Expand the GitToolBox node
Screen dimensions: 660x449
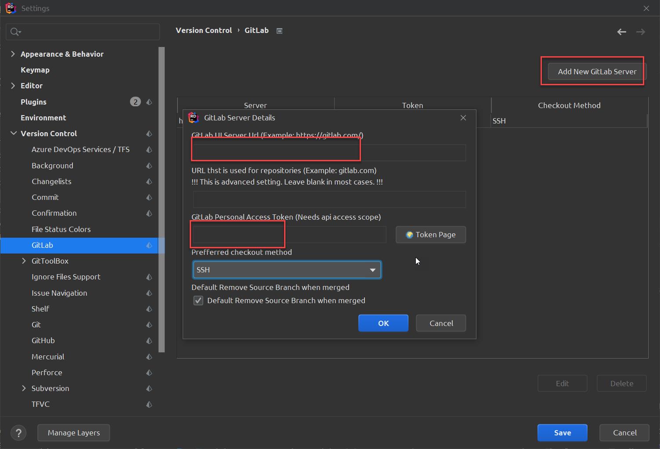click(x=24, y=261)
